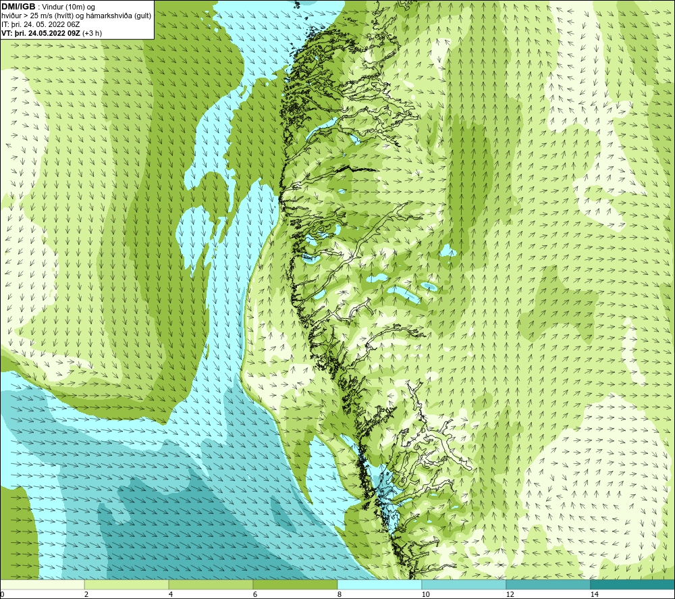Click the scale label '4'
This screenshot has height=599, width=675.
(171, 594)
